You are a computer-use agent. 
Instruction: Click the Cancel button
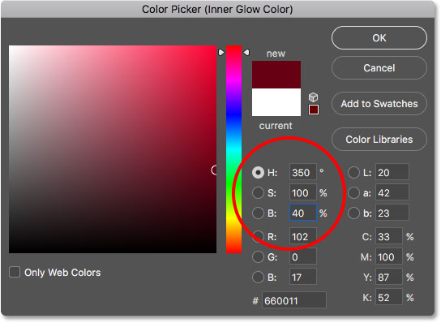[x=379, y=68]
